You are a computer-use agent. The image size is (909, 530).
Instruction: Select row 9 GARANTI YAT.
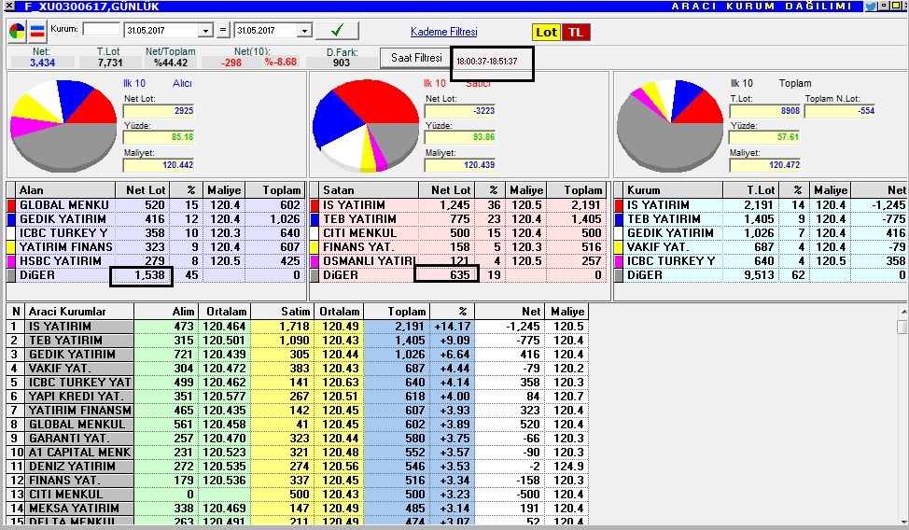click(x=298, y=439)
